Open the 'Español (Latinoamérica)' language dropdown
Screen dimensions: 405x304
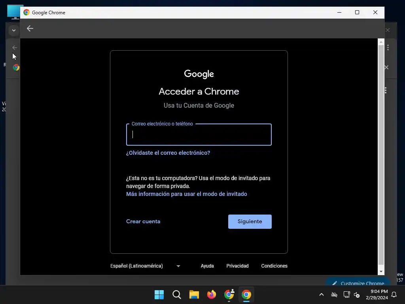(x=145, y=266)
